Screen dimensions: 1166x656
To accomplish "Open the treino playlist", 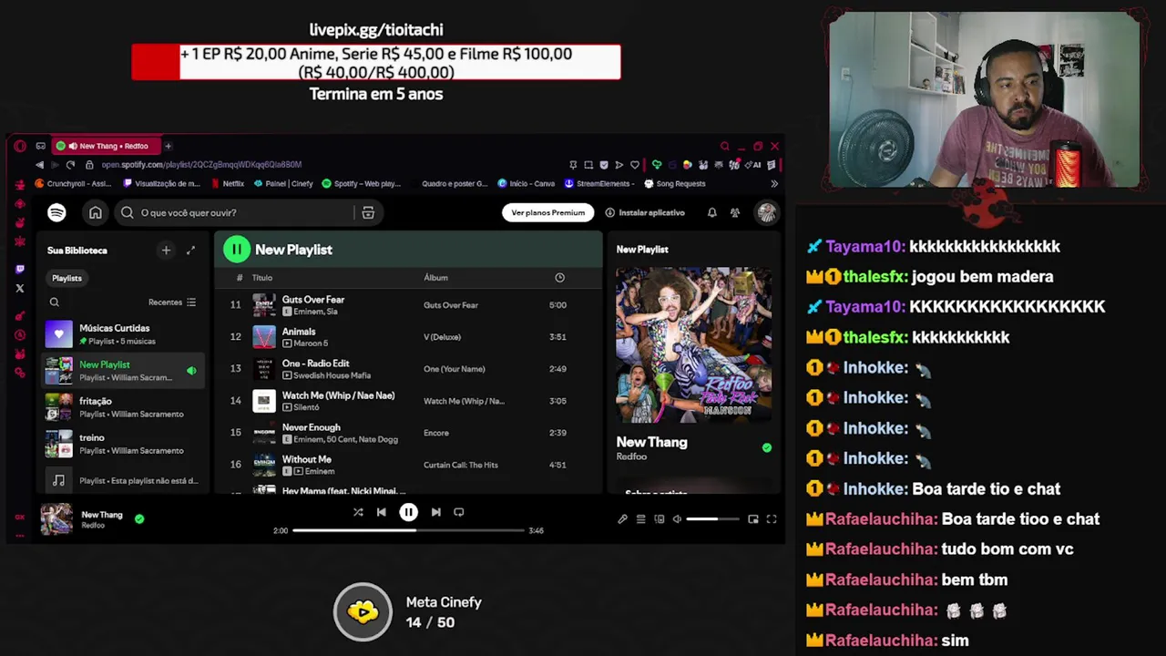I will pyautogui.click(x=123, y=444).
